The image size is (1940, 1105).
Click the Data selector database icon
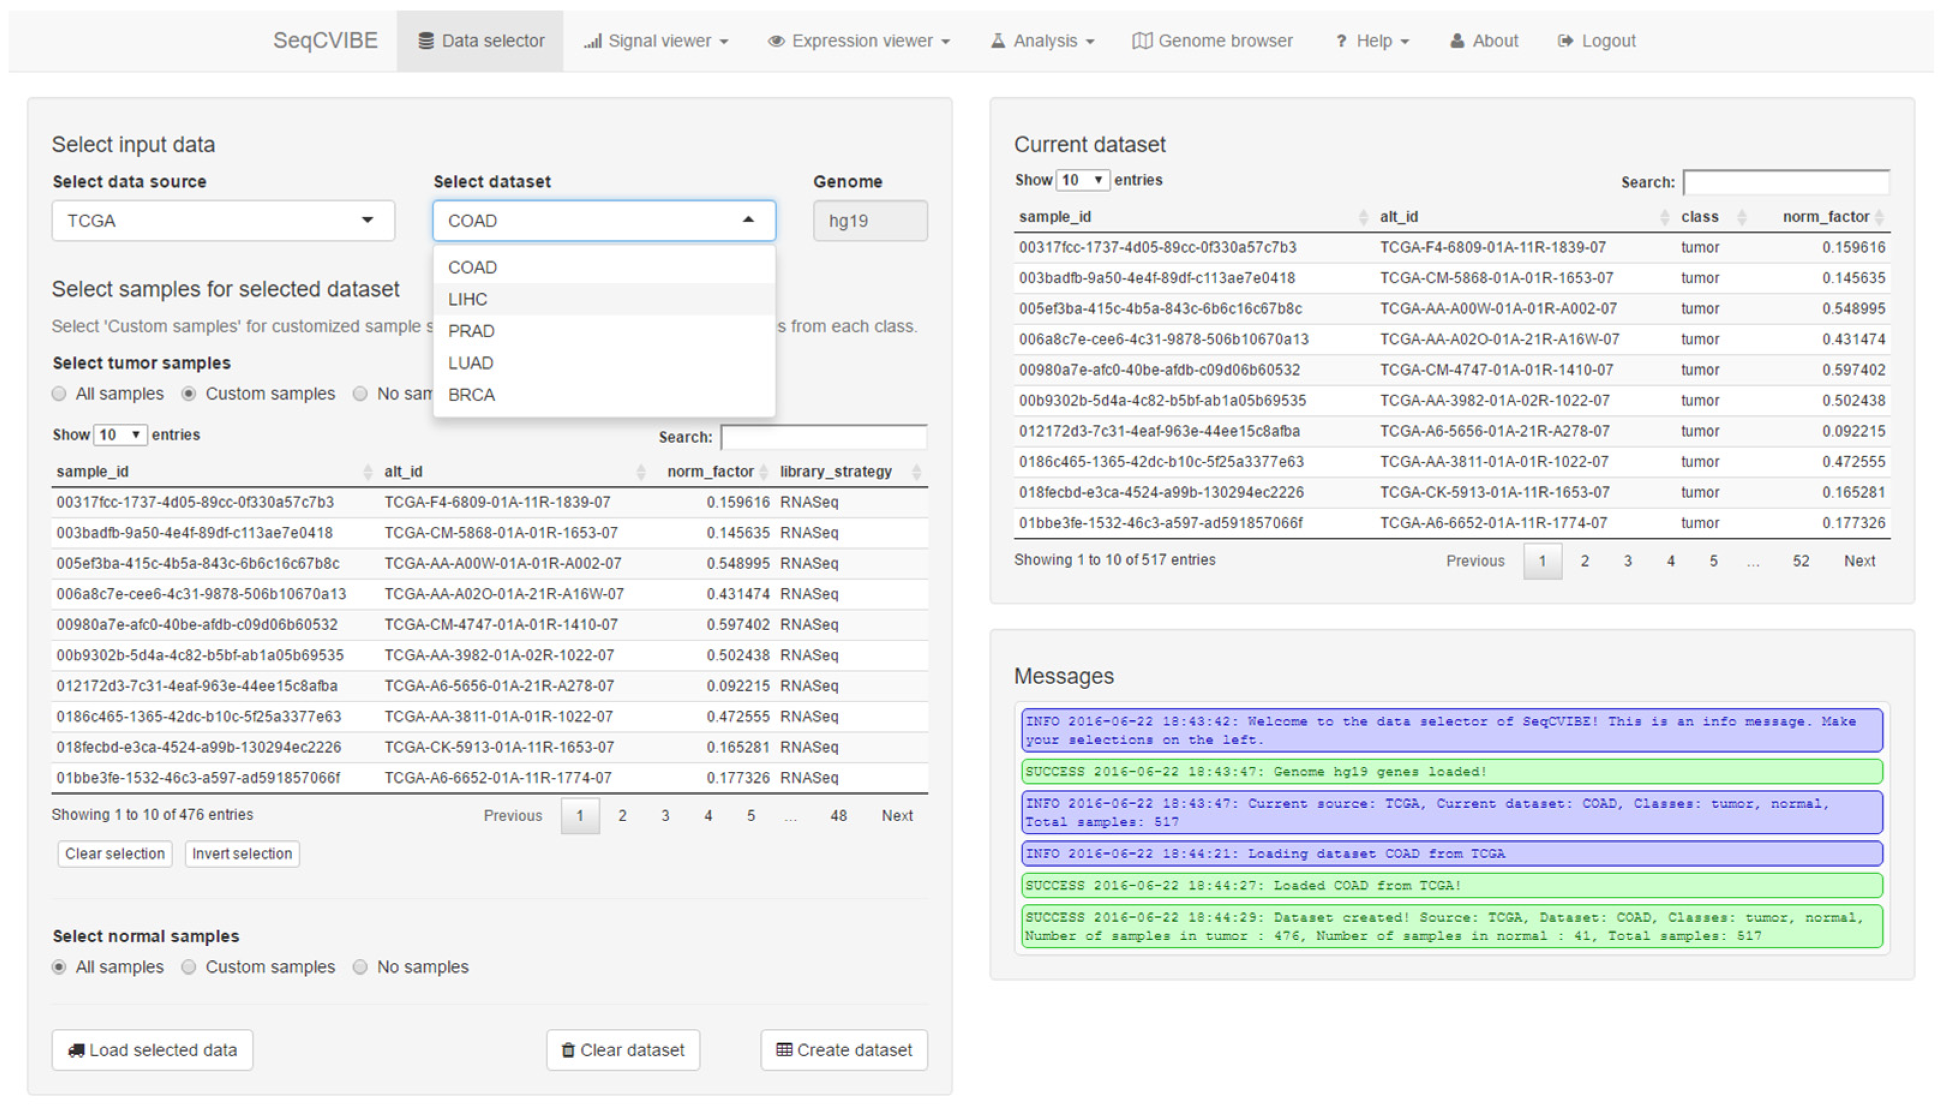click(x=425, y=41)
